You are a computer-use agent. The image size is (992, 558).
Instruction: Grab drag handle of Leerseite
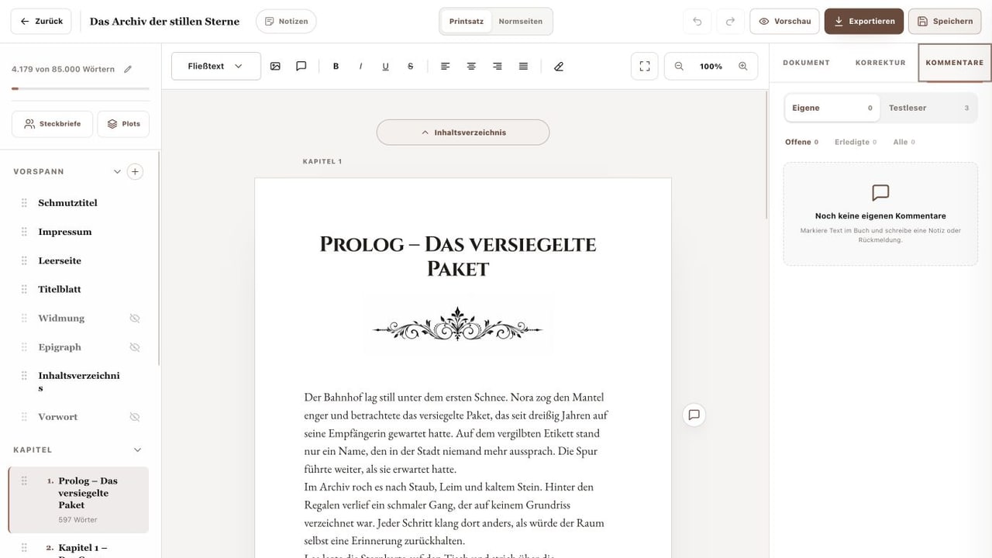coord(24,260)
